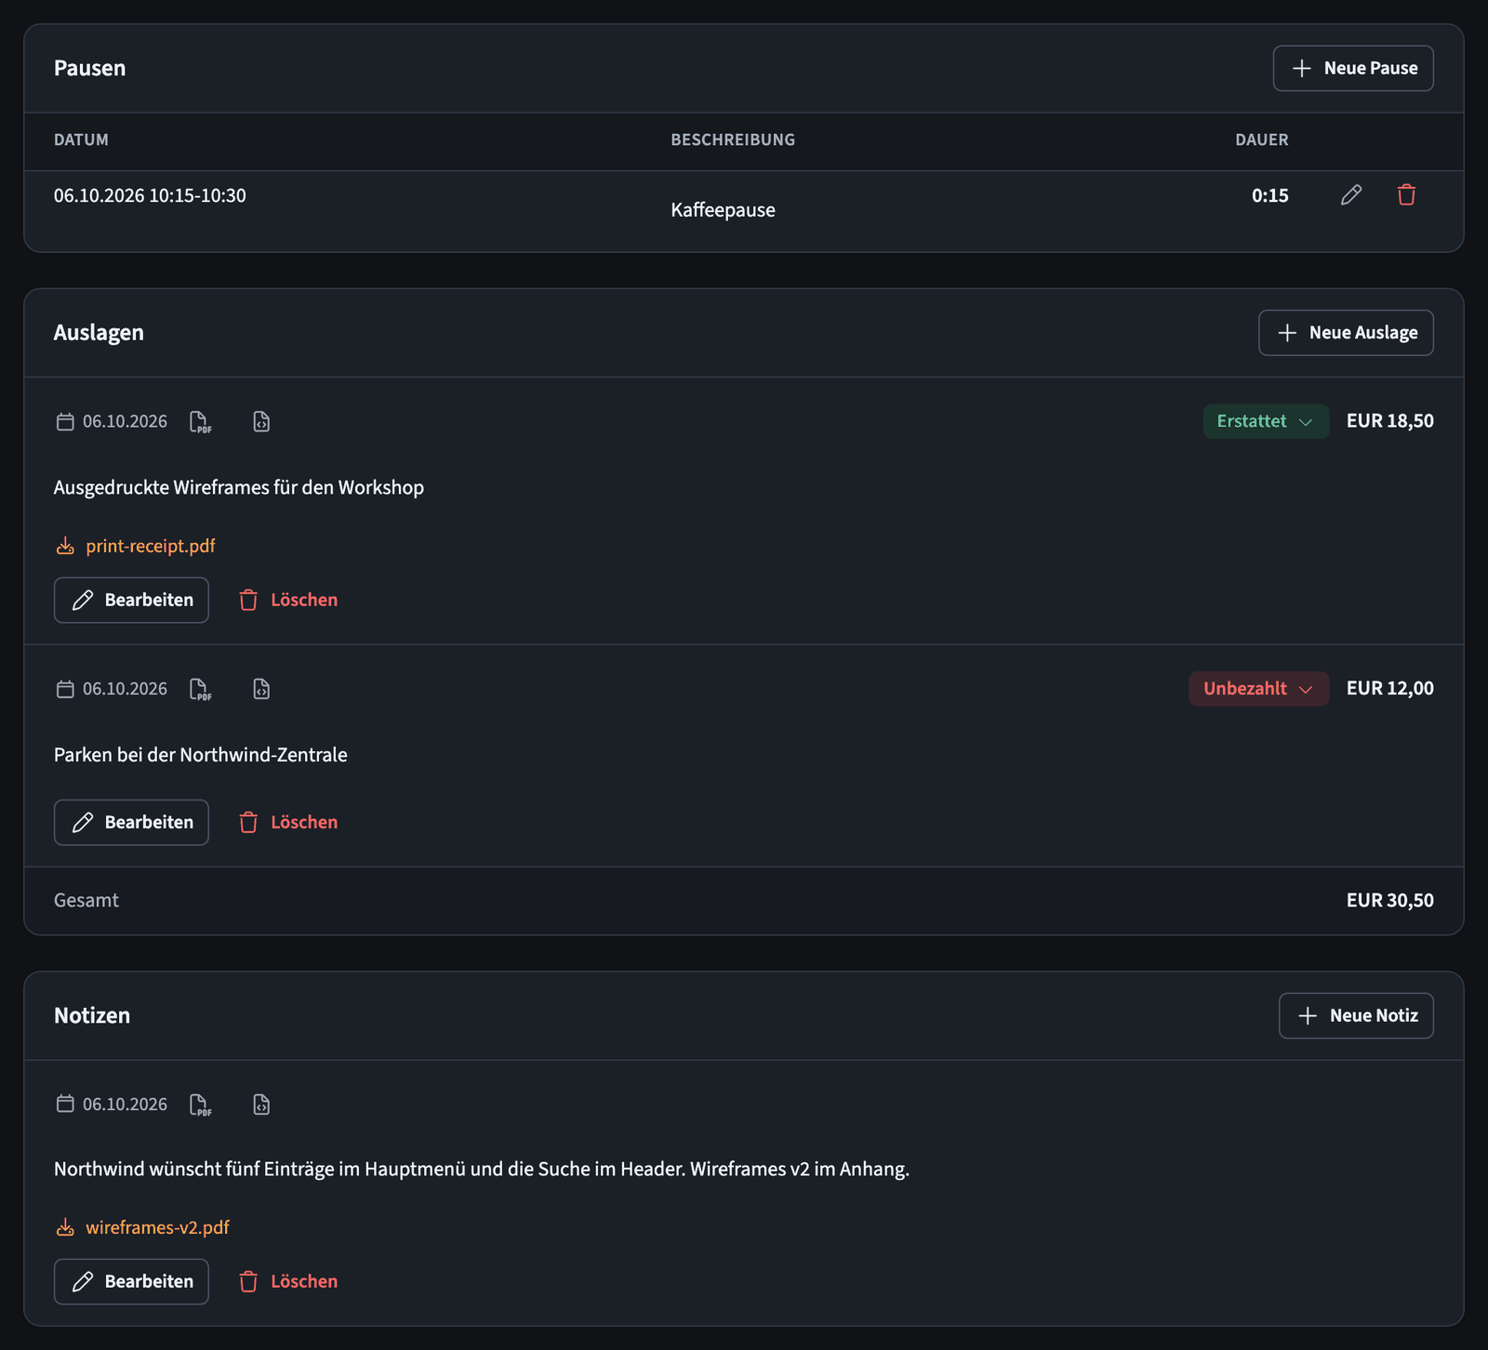The width and height of the screenshot is (1488, 1350).
Task: Click Bearbeiten for the Northwind note
Action: [x=131, y=1281]
